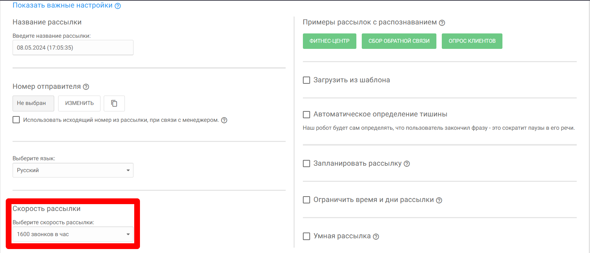Click help icon next to Номер отправителя
The height and width of the screenshot is (253, 590).
pos(86,87)
